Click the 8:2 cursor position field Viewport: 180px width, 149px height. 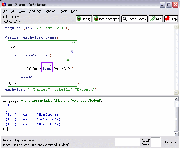pos(128,142)
